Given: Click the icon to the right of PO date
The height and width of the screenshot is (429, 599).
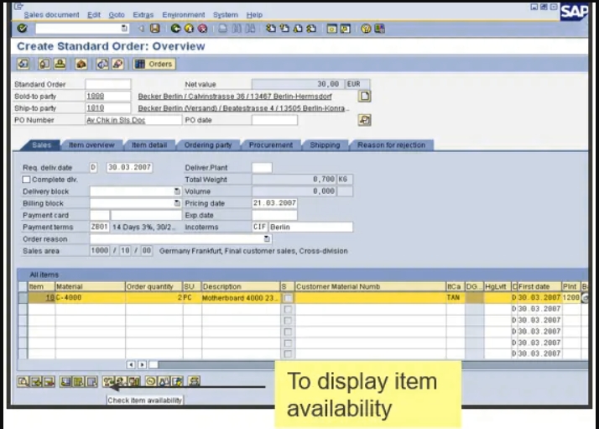Looking at the screenshot, I should click(364, 120).
